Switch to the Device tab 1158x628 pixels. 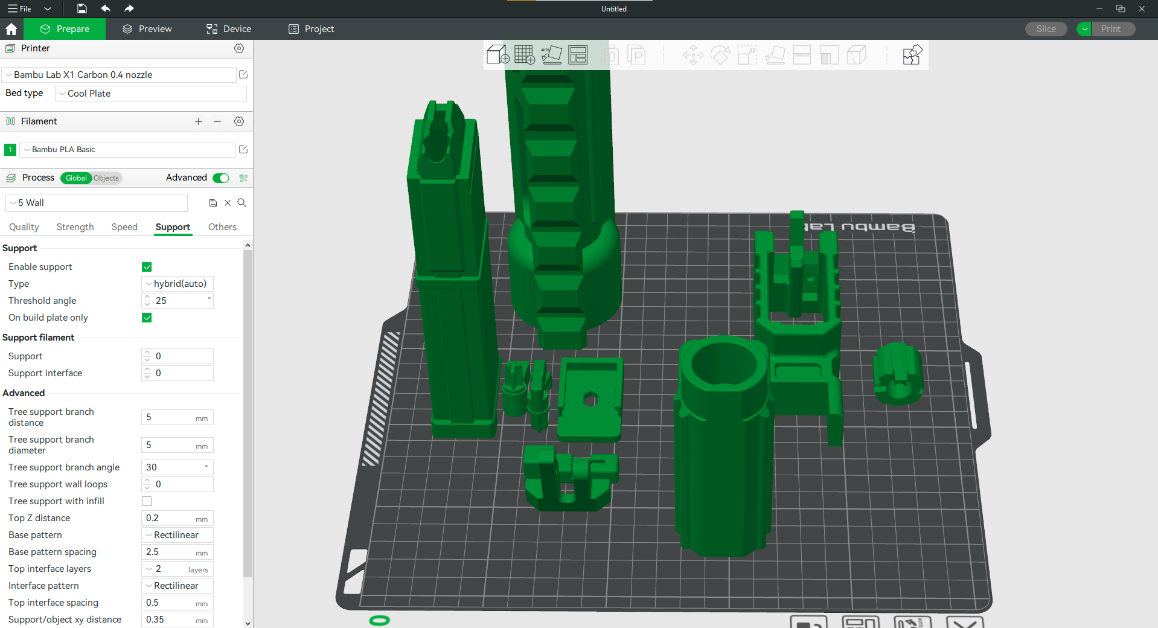[x=229, y=29]
